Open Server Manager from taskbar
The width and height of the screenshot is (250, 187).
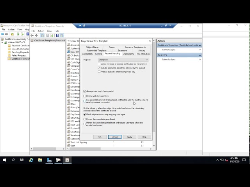point(49,160)
